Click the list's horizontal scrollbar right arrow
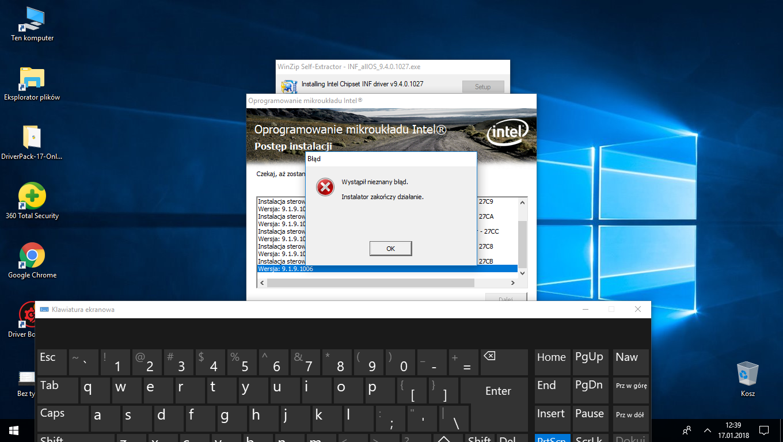The height and width of the screenshot is (442, 783). click(513, 283)
